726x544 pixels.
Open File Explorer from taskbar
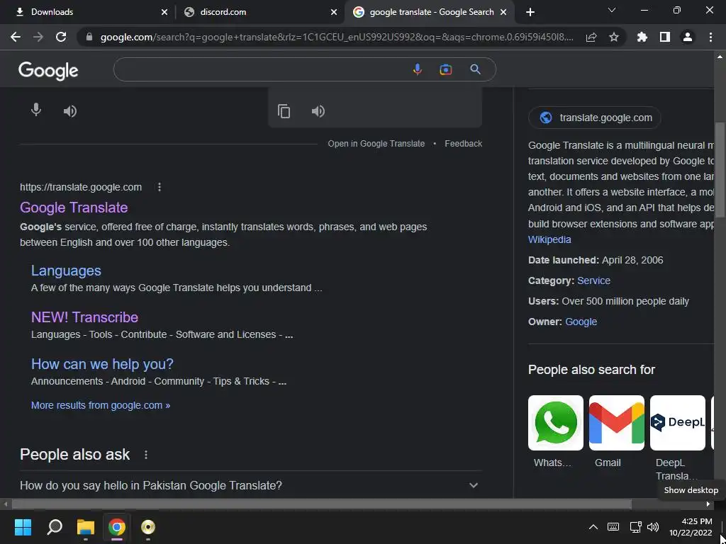(x=86, y=527)
